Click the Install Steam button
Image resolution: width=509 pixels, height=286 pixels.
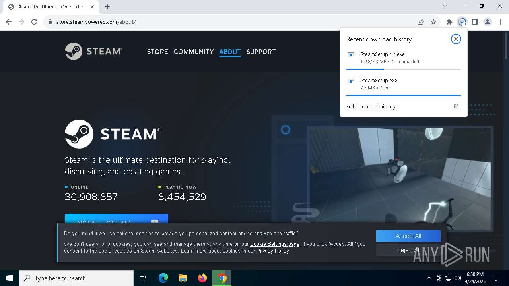click(117, 219)
